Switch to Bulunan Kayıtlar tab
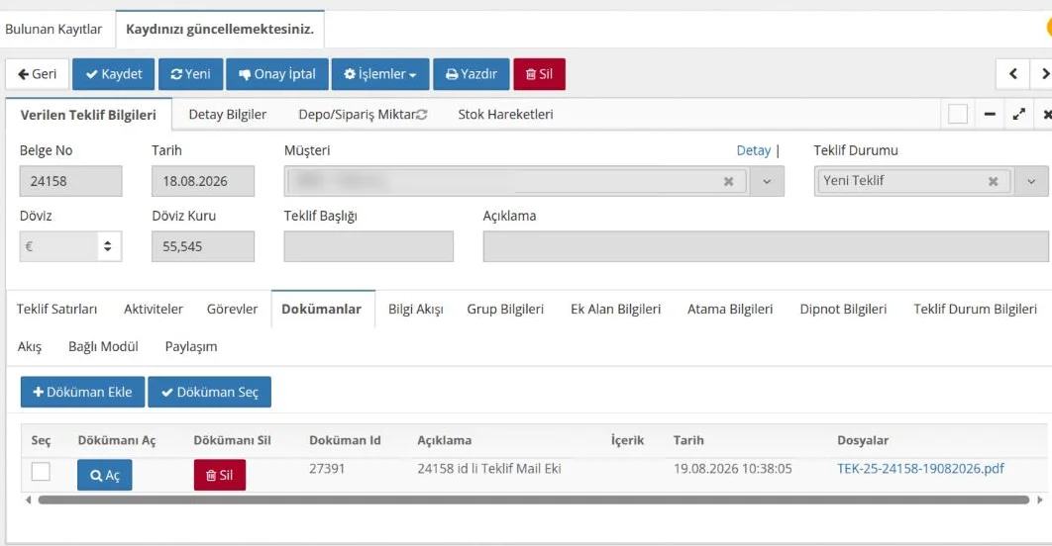The image size is (1052, 546). click(53, 30)
